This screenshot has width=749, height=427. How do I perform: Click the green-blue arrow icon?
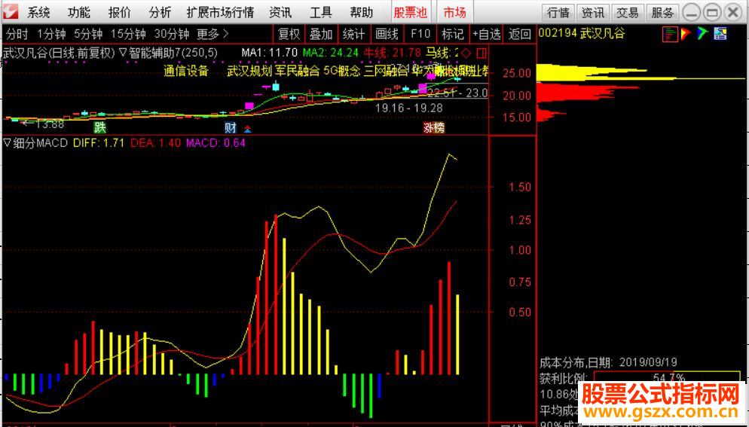coord(702,34)
